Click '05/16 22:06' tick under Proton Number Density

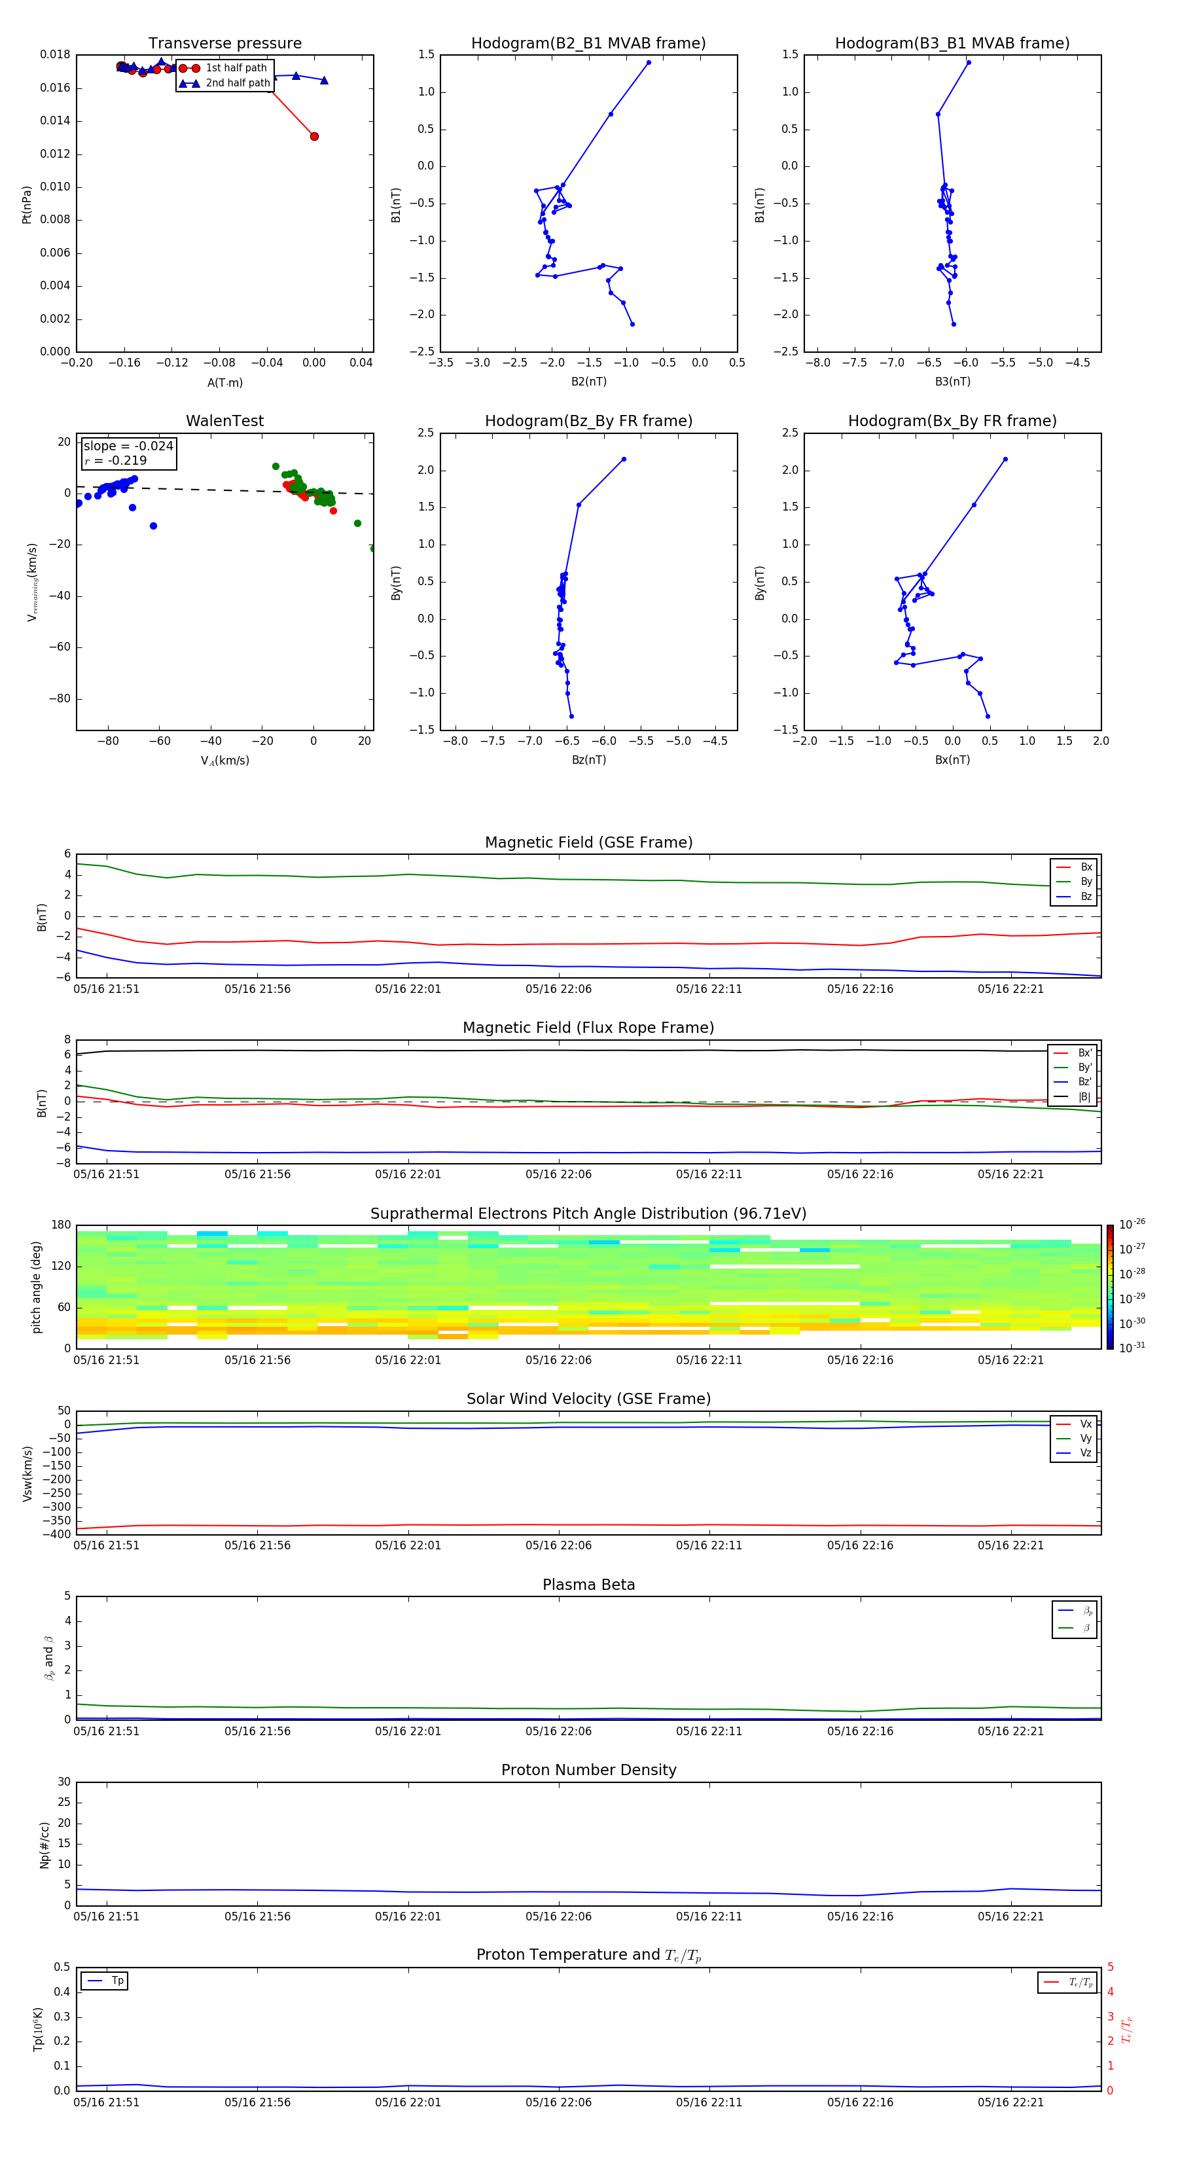tap(558, 1916)
